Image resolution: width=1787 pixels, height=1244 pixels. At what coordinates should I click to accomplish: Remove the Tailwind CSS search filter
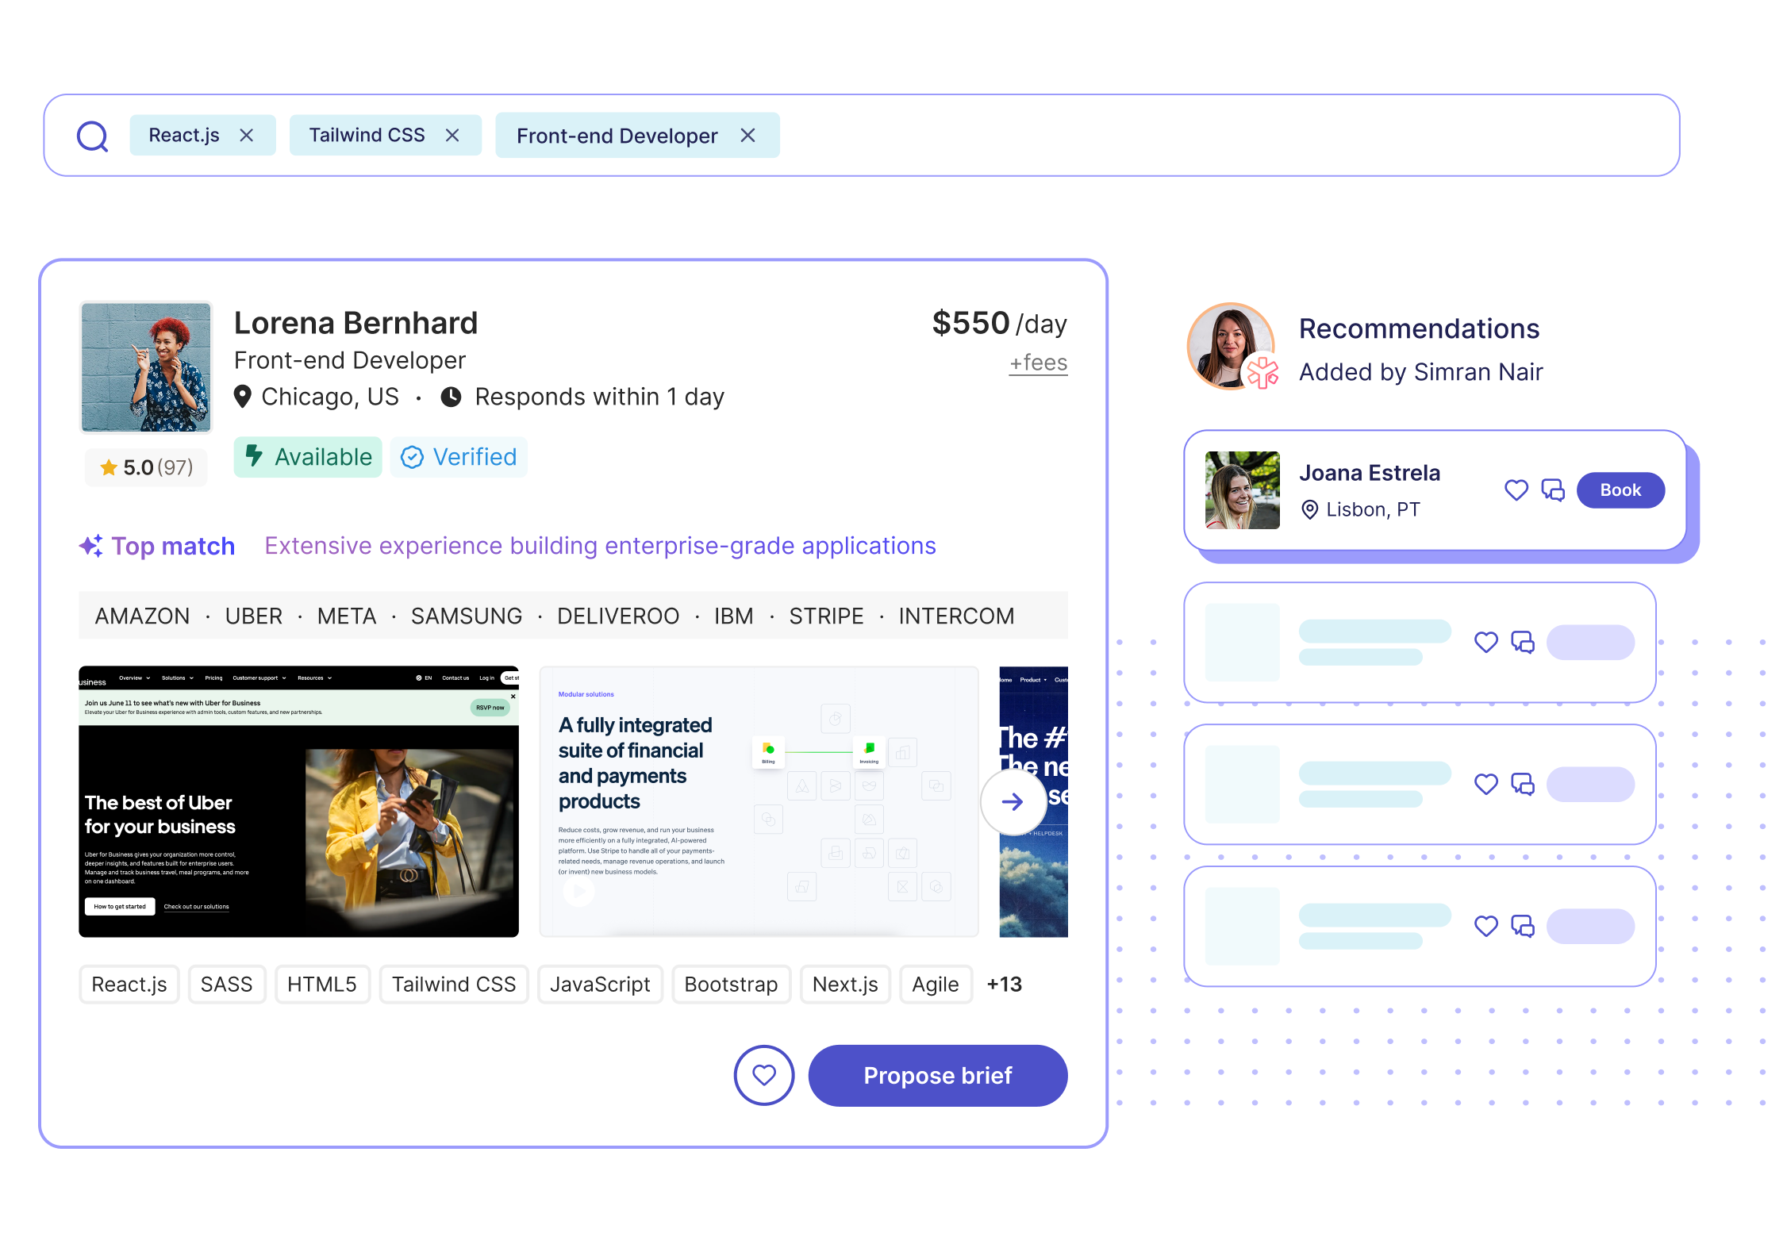point(452,136)
